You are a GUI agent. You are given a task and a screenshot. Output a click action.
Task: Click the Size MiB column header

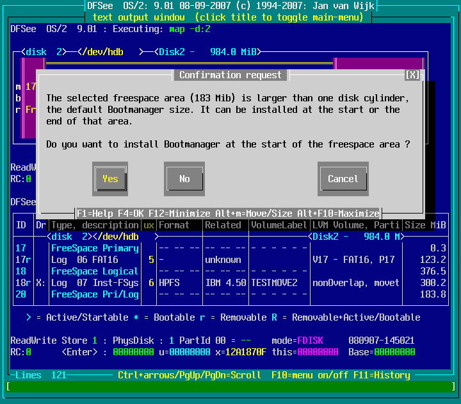point(425,225)
